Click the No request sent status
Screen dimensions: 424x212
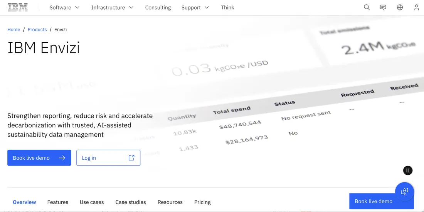pyautogui.click(x=306, y=115)
